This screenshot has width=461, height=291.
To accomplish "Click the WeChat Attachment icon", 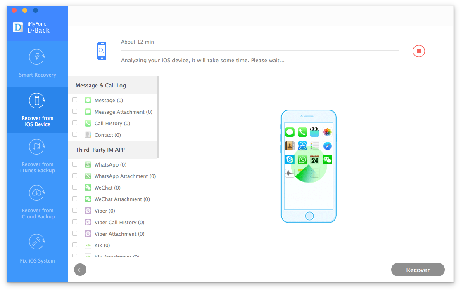I will (x=88, y=199).
